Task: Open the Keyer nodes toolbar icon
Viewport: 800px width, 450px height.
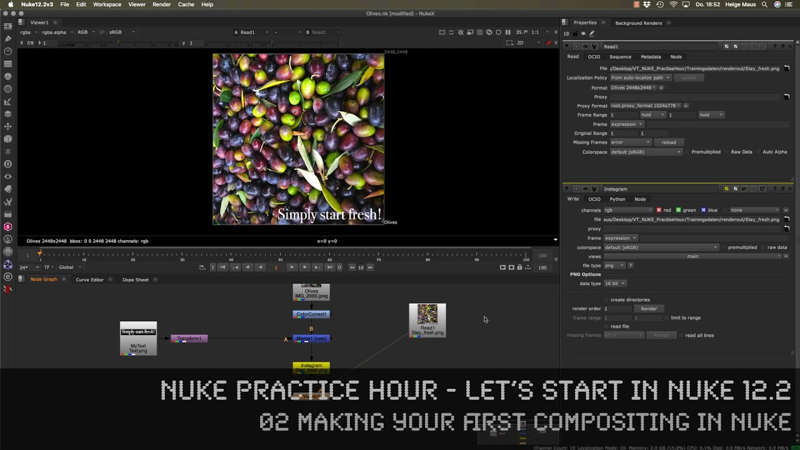Action: (x=8, y=101)
